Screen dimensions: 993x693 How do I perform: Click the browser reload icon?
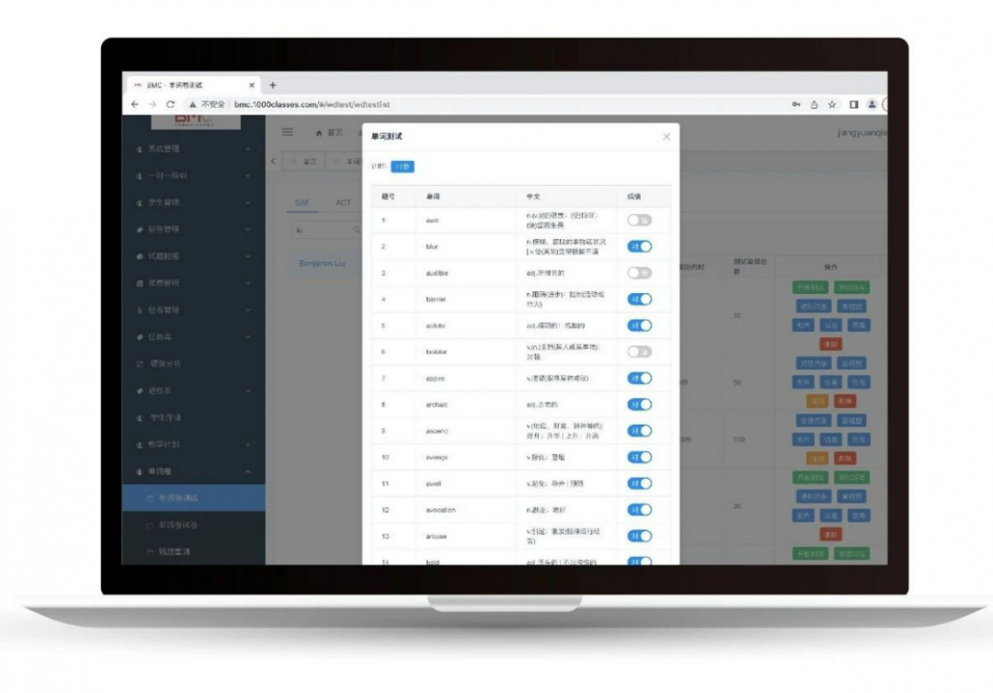(x=170, y=105)
